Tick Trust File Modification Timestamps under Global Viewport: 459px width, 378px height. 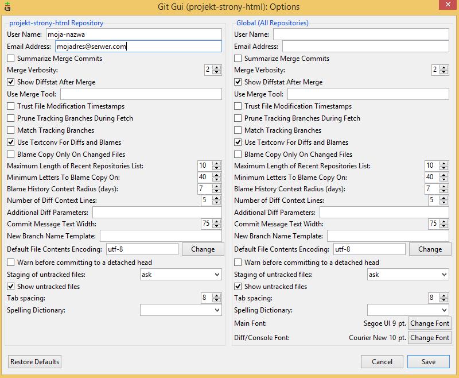pyautogui.click(x=238, y=106)
